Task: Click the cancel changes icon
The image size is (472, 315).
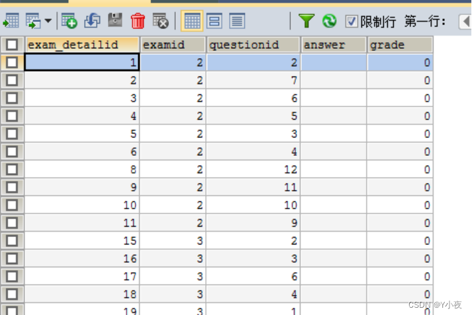Action: pos(160,21)
